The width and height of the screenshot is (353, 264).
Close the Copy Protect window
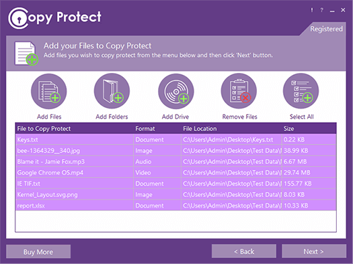click(343, 10)
